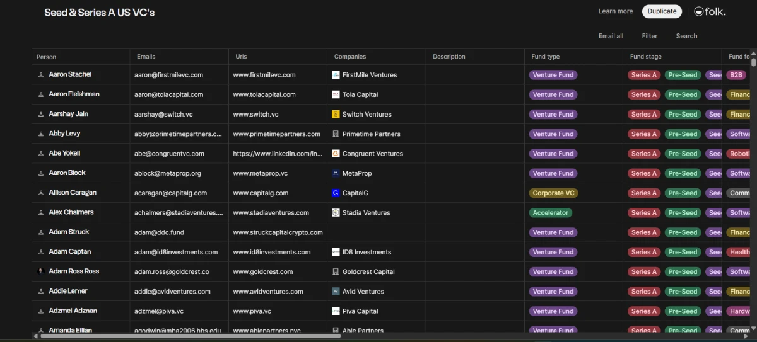The height and width of the screenshot is (342, 757).
Task: Click person icon beside Adam Struck
Action: point(41,232)
